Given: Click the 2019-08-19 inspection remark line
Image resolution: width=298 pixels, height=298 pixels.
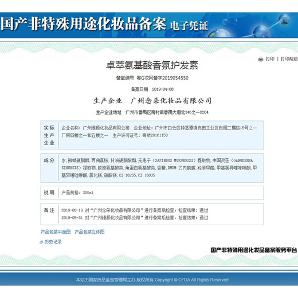Looking at the screenshot, I should [135, 210].
